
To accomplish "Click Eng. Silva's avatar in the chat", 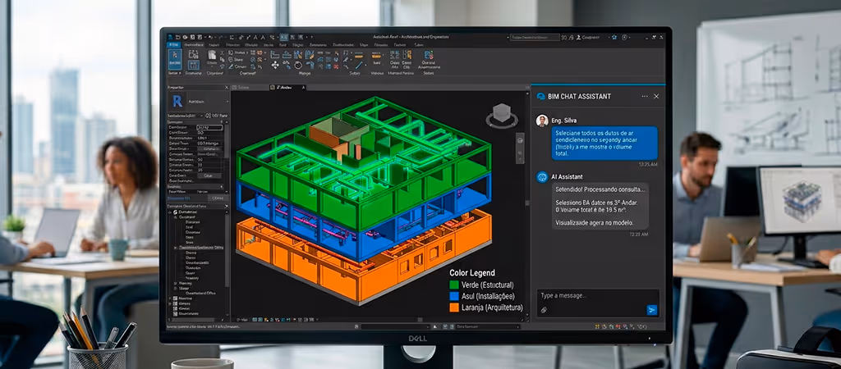I will [542, 121].
